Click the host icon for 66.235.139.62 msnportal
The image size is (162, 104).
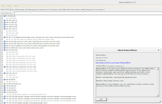pos(5,67)
